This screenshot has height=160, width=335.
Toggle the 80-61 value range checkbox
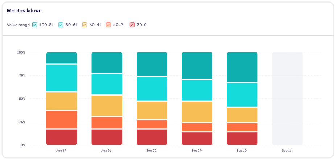61,25
